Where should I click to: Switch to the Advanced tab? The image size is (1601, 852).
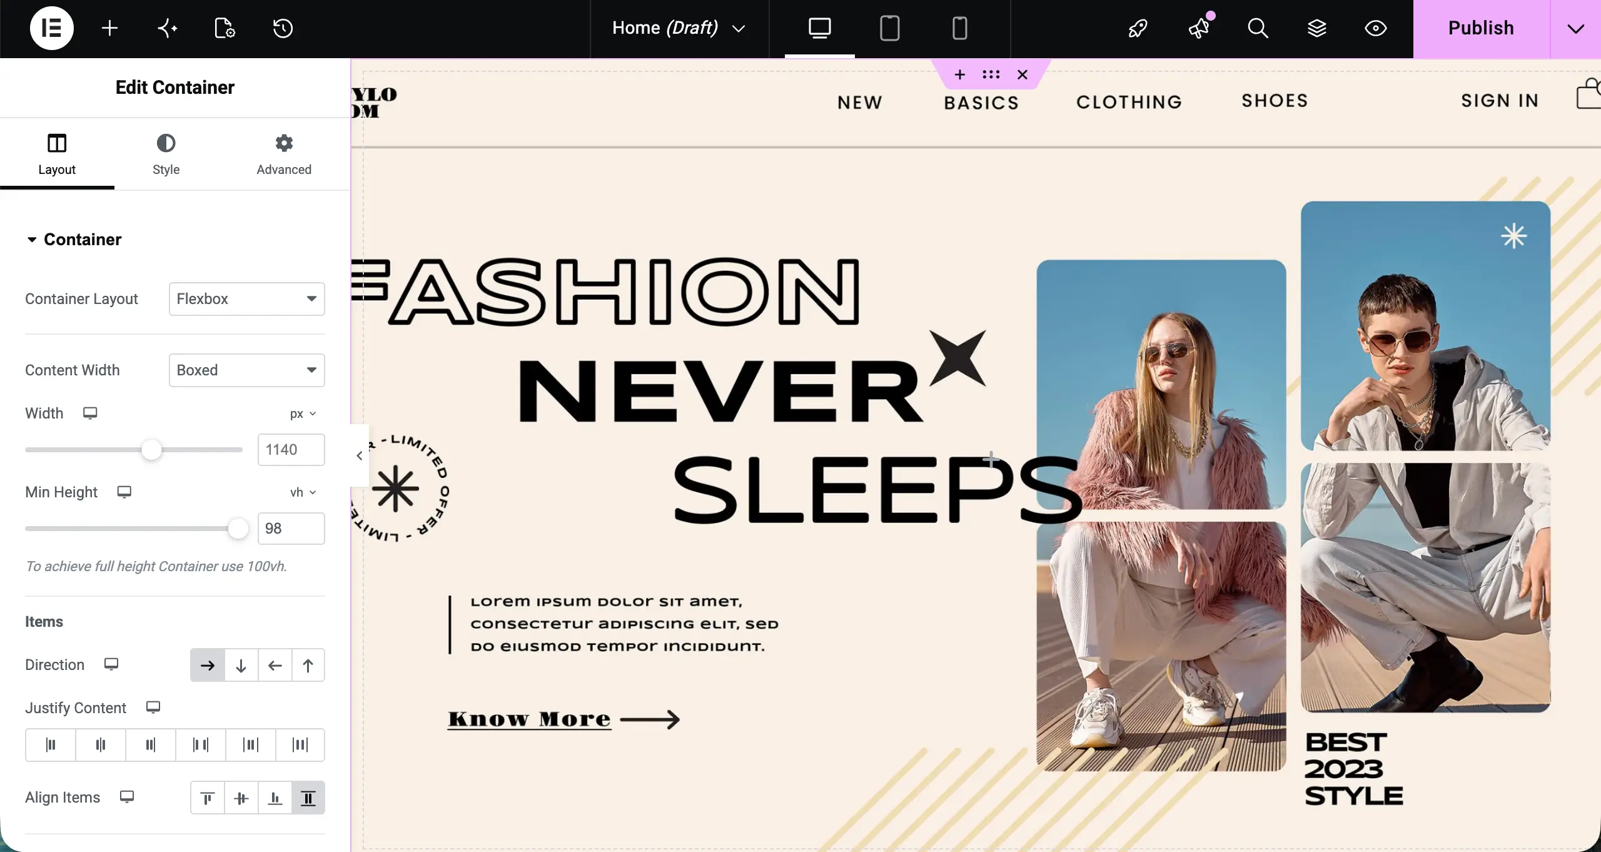click(284, 155)
